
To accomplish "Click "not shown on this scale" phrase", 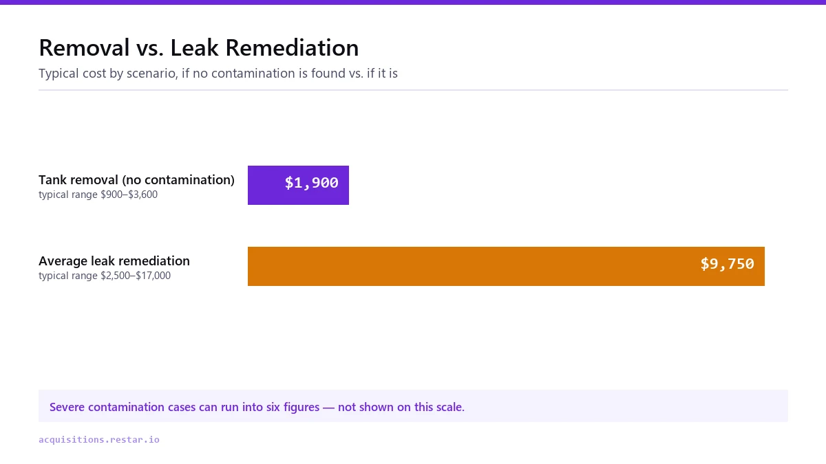I will (400, 407).
